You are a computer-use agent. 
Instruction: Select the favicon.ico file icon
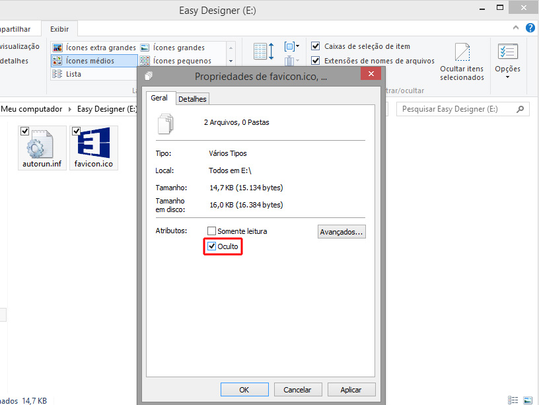[x=93, y=143]
